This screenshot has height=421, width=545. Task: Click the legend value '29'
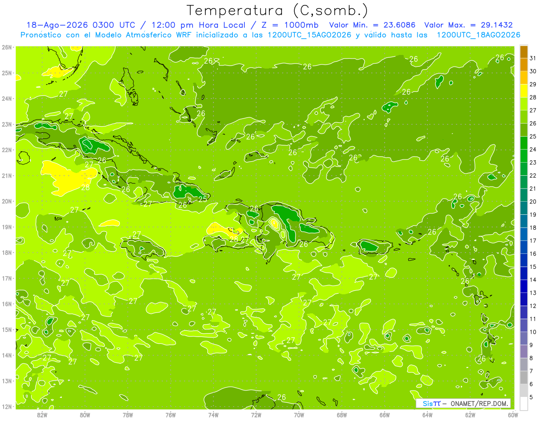(533, 84)
